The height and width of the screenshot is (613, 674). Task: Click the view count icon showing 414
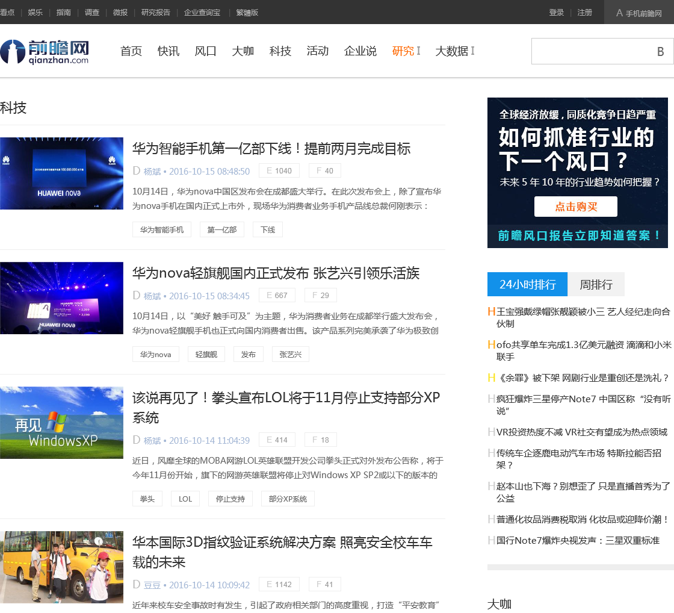(x=269, y=440)
